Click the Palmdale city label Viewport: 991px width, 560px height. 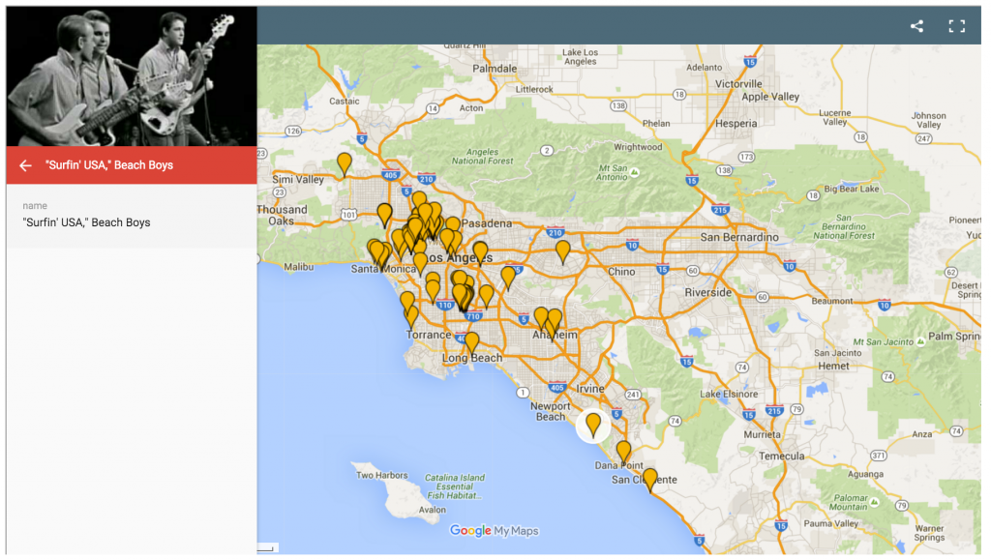(495, 69)
